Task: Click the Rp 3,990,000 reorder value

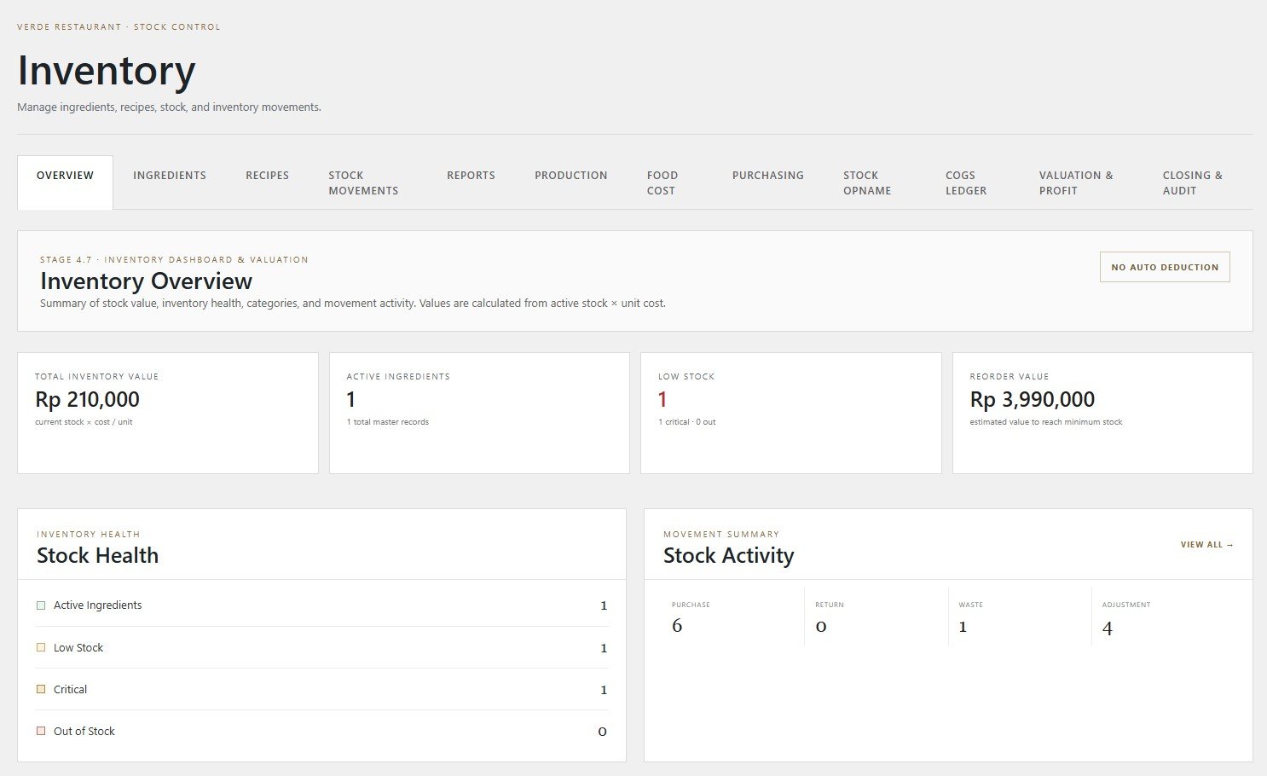Action: (x=1033, y=399)
